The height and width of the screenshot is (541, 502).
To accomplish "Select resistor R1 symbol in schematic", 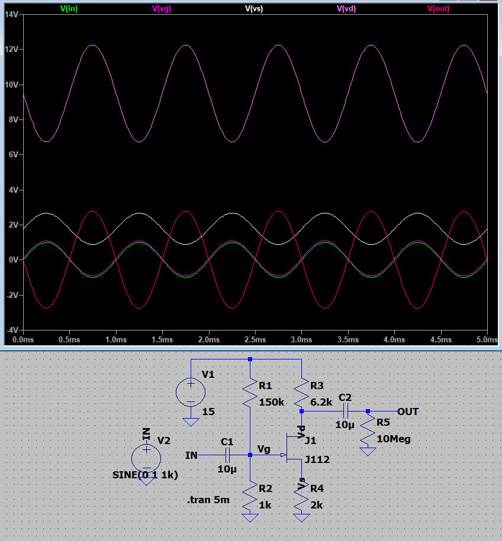I will [x=250, y=393].
